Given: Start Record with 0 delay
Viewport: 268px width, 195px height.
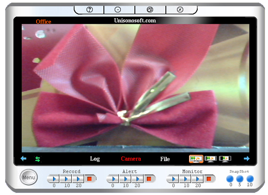Looking at the screenshot, I should [54, 179].
